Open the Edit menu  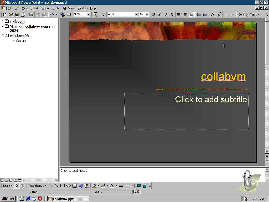tap(17, 8)
